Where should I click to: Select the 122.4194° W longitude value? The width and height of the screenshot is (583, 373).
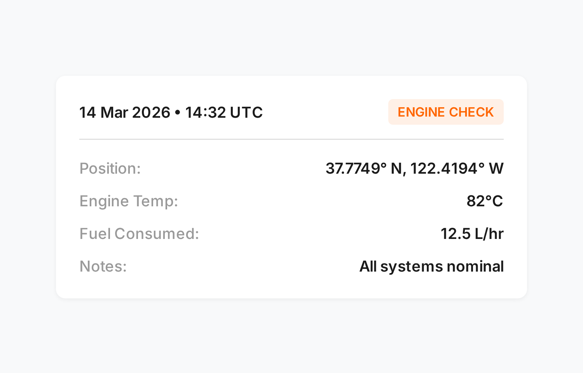(457, 169)
